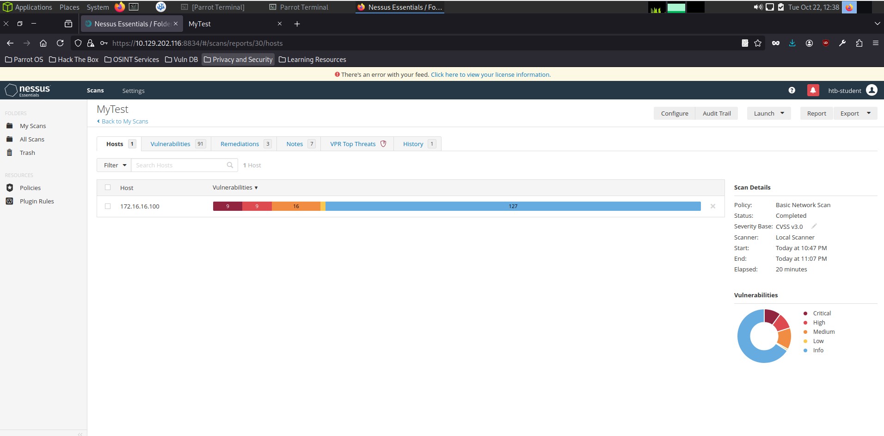
Task: Go to the Firefox home page icon
Action: [43, 43]
